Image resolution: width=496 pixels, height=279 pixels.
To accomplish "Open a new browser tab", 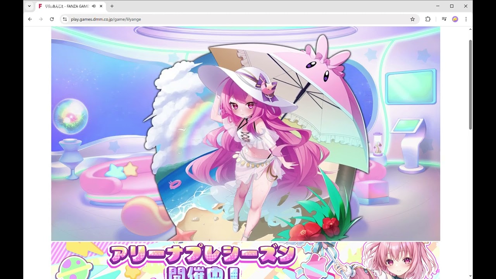I will point(112,6).
